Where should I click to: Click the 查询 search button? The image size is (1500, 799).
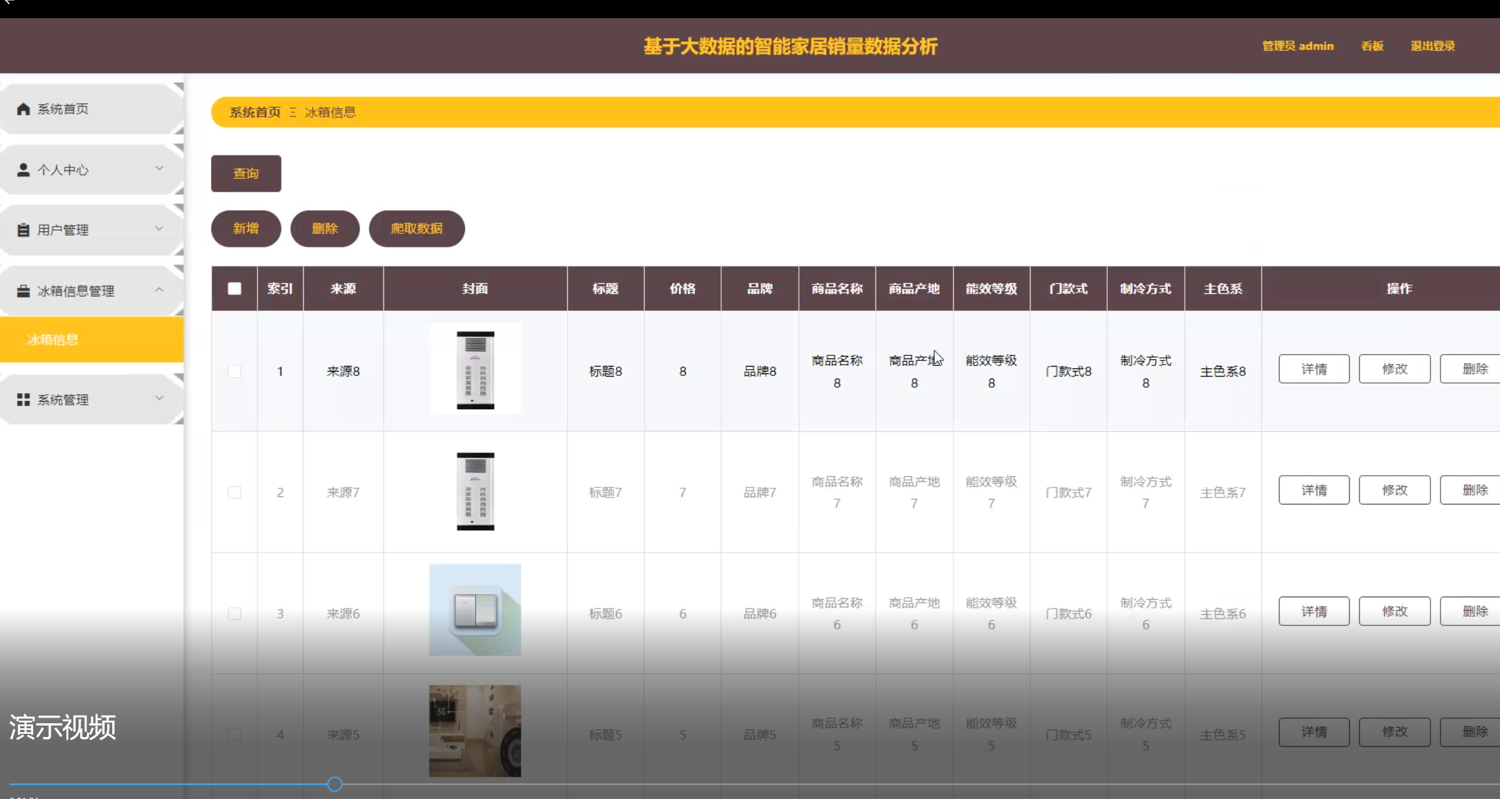point(246,174)
